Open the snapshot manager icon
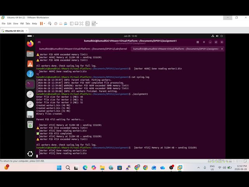249x187 pixels. pyautogui.click(x=66, y=23)
